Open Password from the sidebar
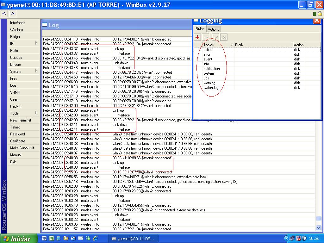Screen dimensions: 324x243 point(23,134)
